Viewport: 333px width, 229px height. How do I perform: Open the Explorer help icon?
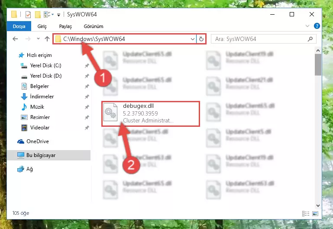pos(317,26)
